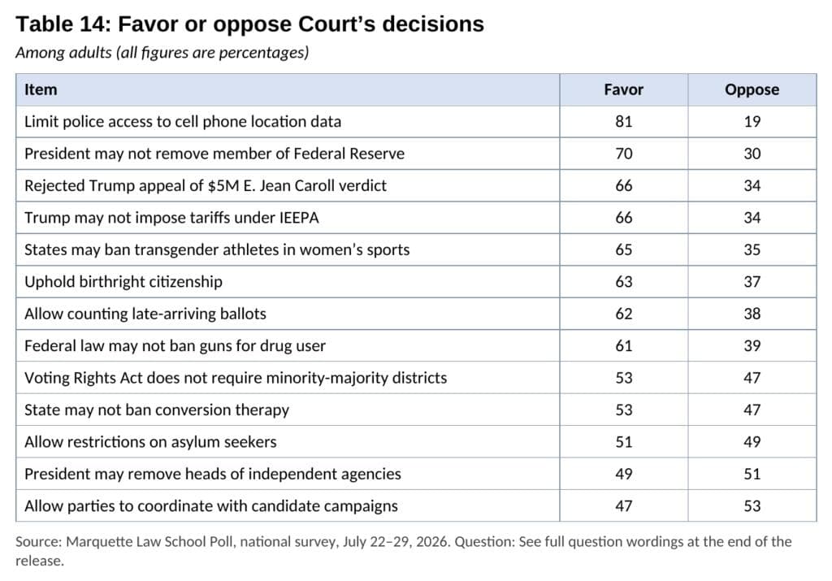
Task: Click the conversion therapy row label
Action: pos(157,410)
